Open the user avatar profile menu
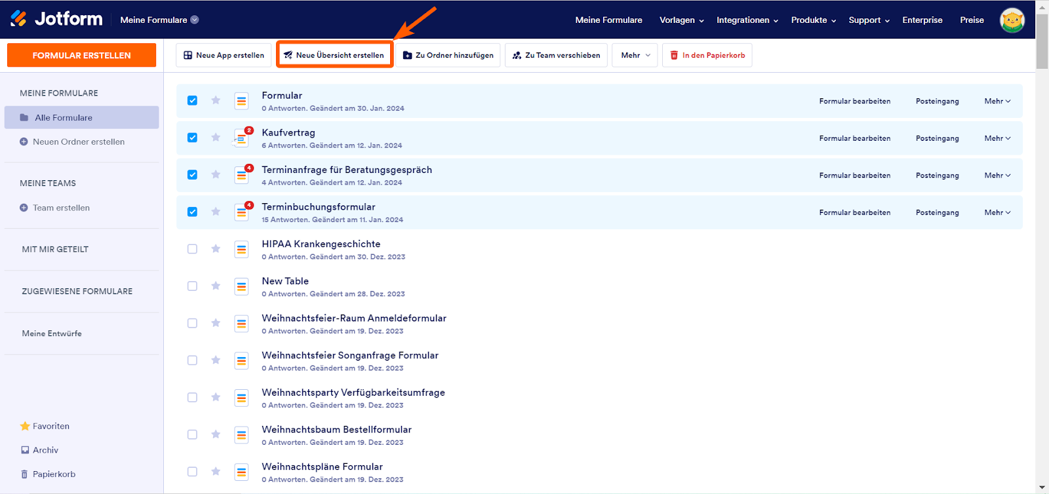 click(1012, 20)
